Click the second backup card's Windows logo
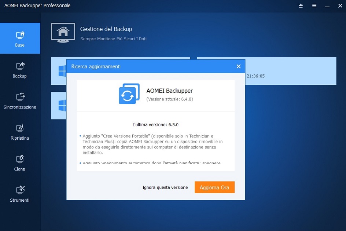Image resolution: width=346 pixels, height=231 pixels. (62, 105)
